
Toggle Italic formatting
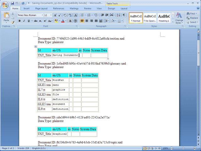pyautogui.click(x=24, y=21)
